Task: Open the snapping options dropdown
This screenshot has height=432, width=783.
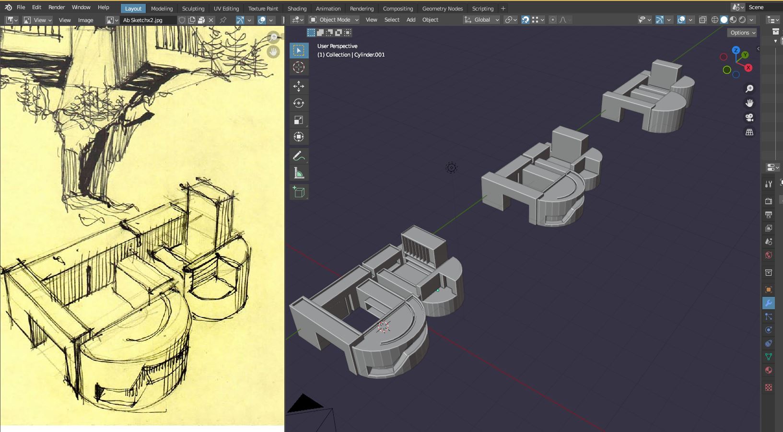Action: pyautogui.click(x=538, y=20)
